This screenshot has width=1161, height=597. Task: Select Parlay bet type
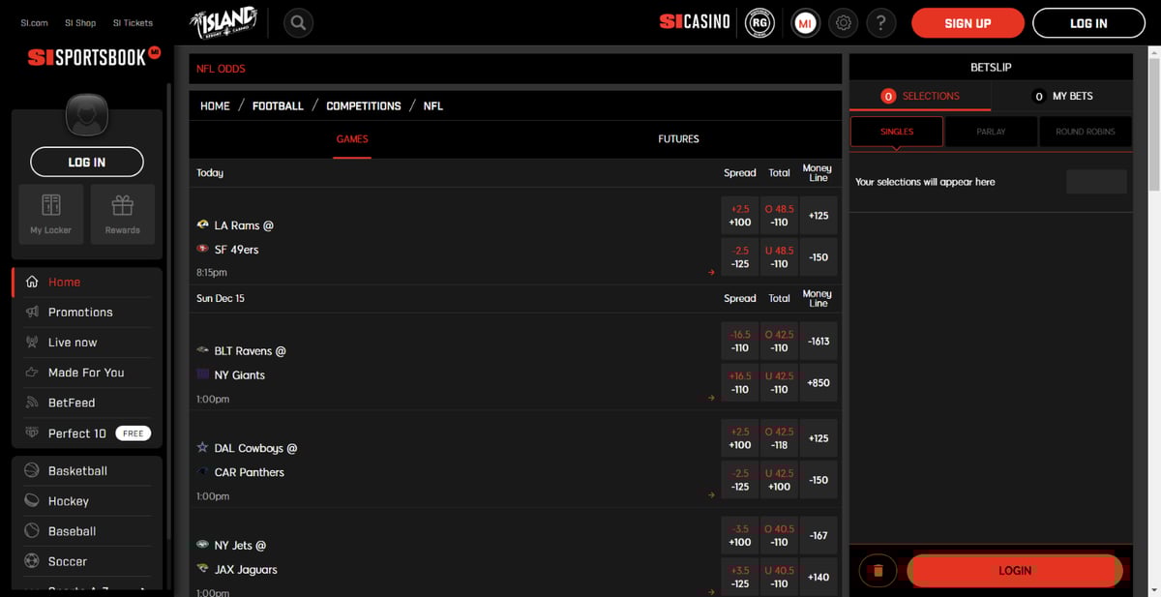coord(991,132)
